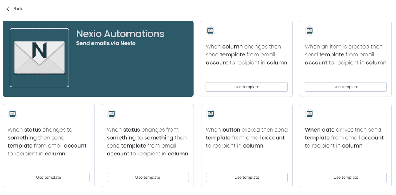396x195 pixels.
Task: Click the Send emails via Nexio subtitle
Action: [x=105, y=43]
